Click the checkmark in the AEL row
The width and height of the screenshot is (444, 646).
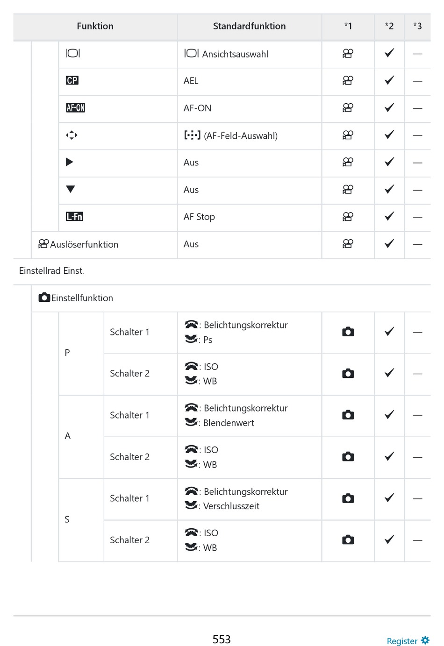click(389, 80)
